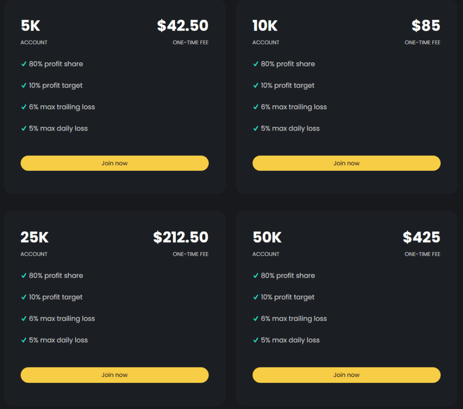Click the 25K account heading
Viewport: 463px width, 409px height.
click(34, 237)
